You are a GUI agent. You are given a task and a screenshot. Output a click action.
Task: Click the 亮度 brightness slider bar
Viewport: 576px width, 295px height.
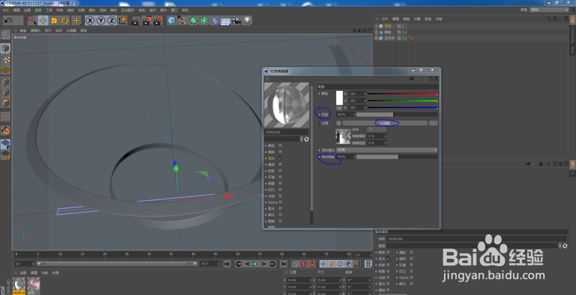(x=397, y=115)
